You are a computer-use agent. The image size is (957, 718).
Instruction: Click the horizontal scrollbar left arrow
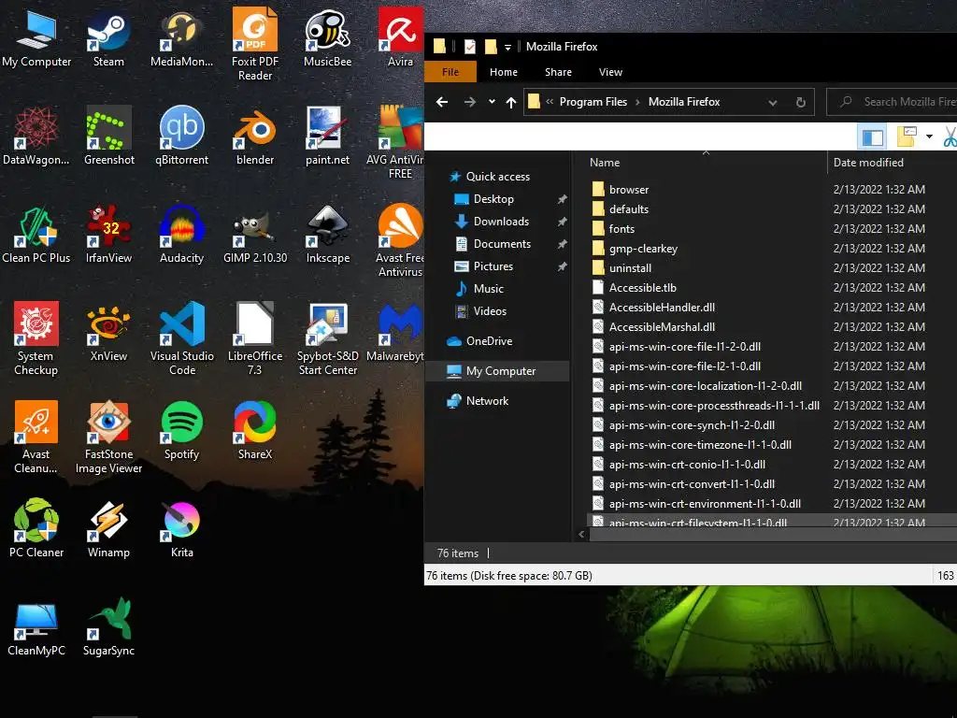tap(581, 534)
